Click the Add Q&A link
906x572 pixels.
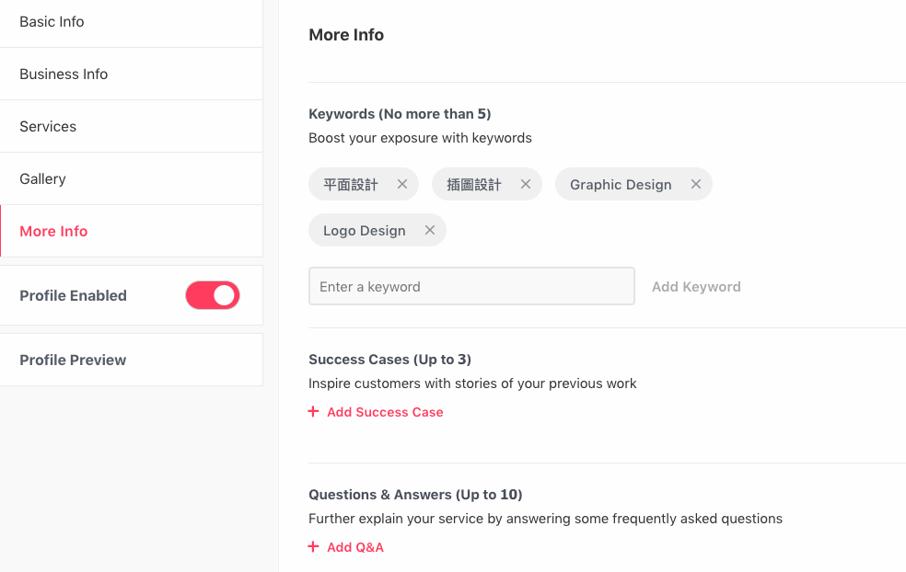[x=355, y=547]
